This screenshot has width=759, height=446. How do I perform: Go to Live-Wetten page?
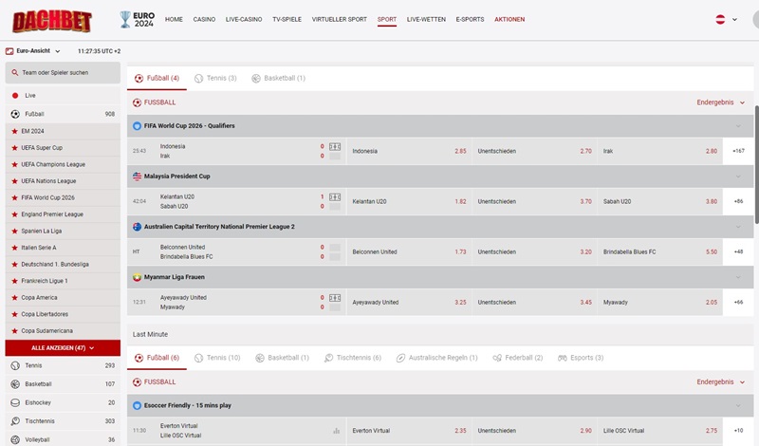(426, 19)
